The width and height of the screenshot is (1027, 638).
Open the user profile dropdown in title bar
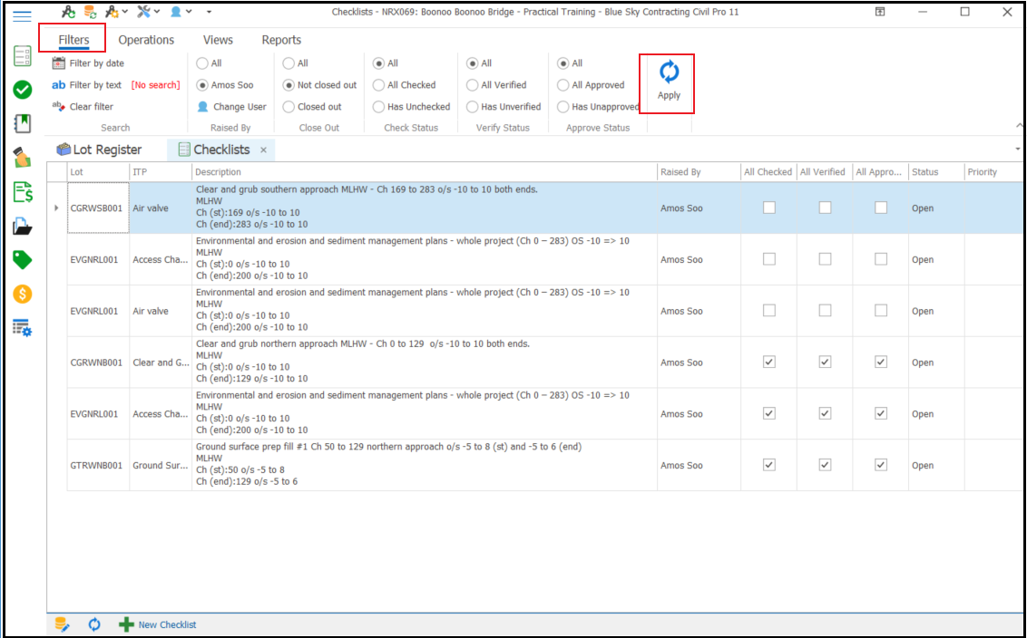pos(181,12)
